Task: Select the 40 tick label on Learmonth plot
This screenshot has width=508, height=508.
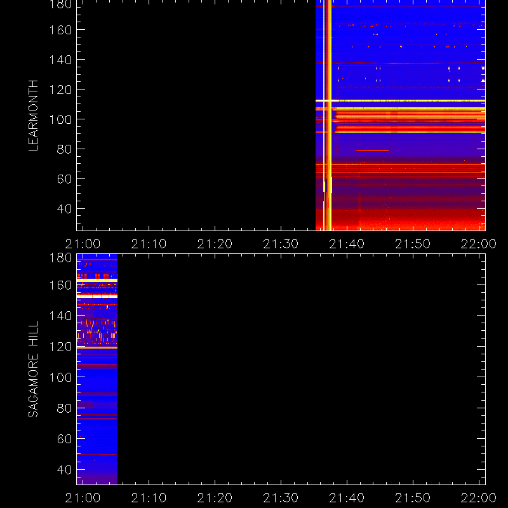Action: pos(64,209)
